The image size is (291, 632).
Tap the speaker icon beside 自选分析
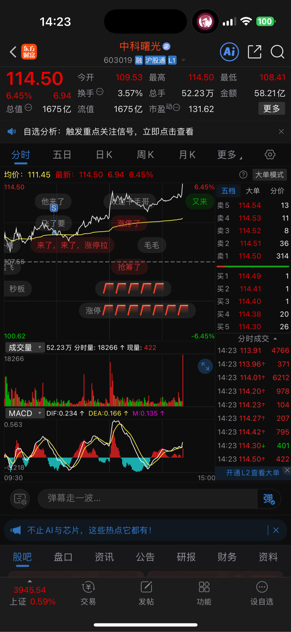12,131
